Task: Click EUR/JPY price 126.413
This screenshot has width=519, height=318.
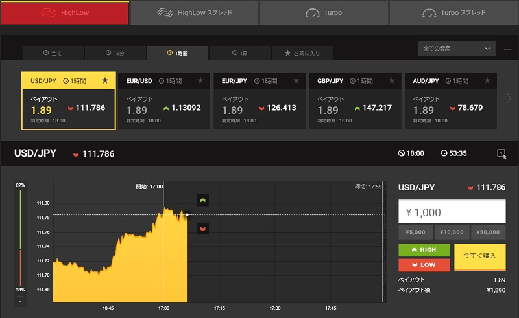Action: click(282, 108)
